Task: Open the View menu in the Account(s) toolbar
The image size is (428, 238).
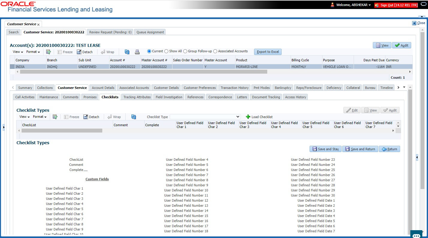Action: tap(18, 52)
